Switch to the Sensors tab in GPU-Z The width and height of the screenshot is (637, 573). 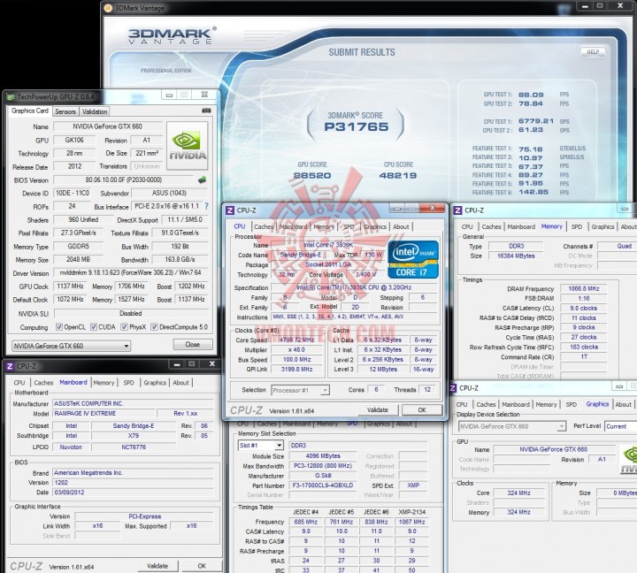click(x=65, y=111)
